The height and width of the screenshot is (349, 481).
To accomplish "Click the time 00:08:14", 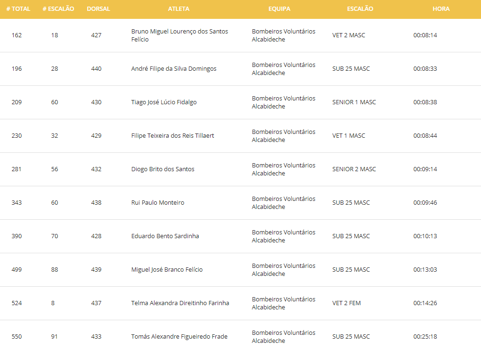I will [425, 35].
